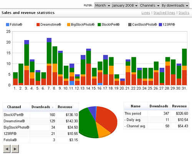Click the Name column header in summary

pos(136,106)
